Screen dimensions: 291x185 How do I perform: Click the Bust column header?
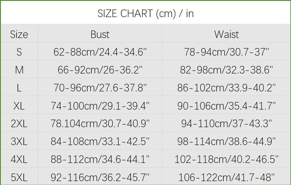(x=100, y=34)
